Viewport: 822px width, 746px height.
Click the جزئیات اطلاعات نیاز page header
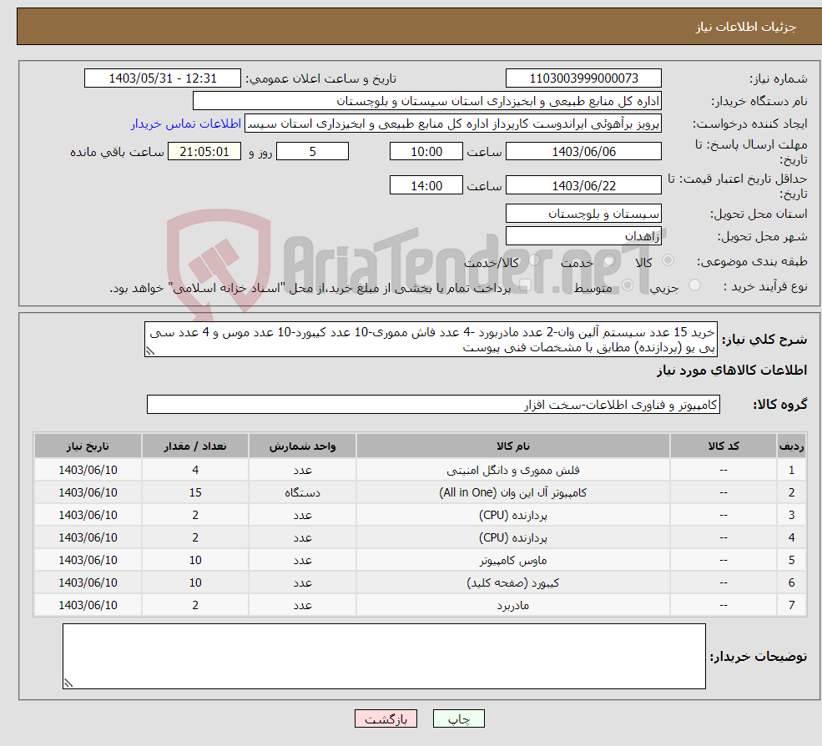pyautogui.click(x=746, y=27)
